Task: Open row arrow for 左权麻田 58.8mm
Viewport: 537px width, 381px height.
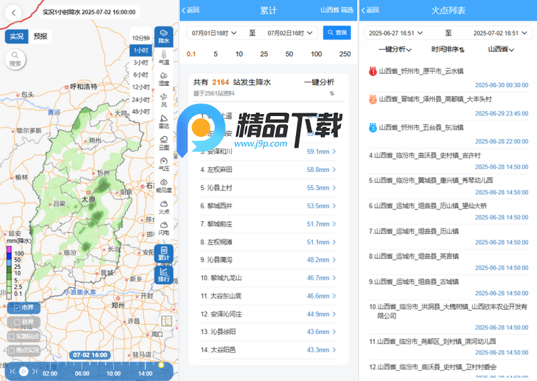Action: [x=334, y=170]
